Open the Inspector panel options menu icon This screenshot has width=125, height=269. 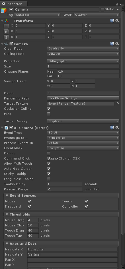[122, 4]
